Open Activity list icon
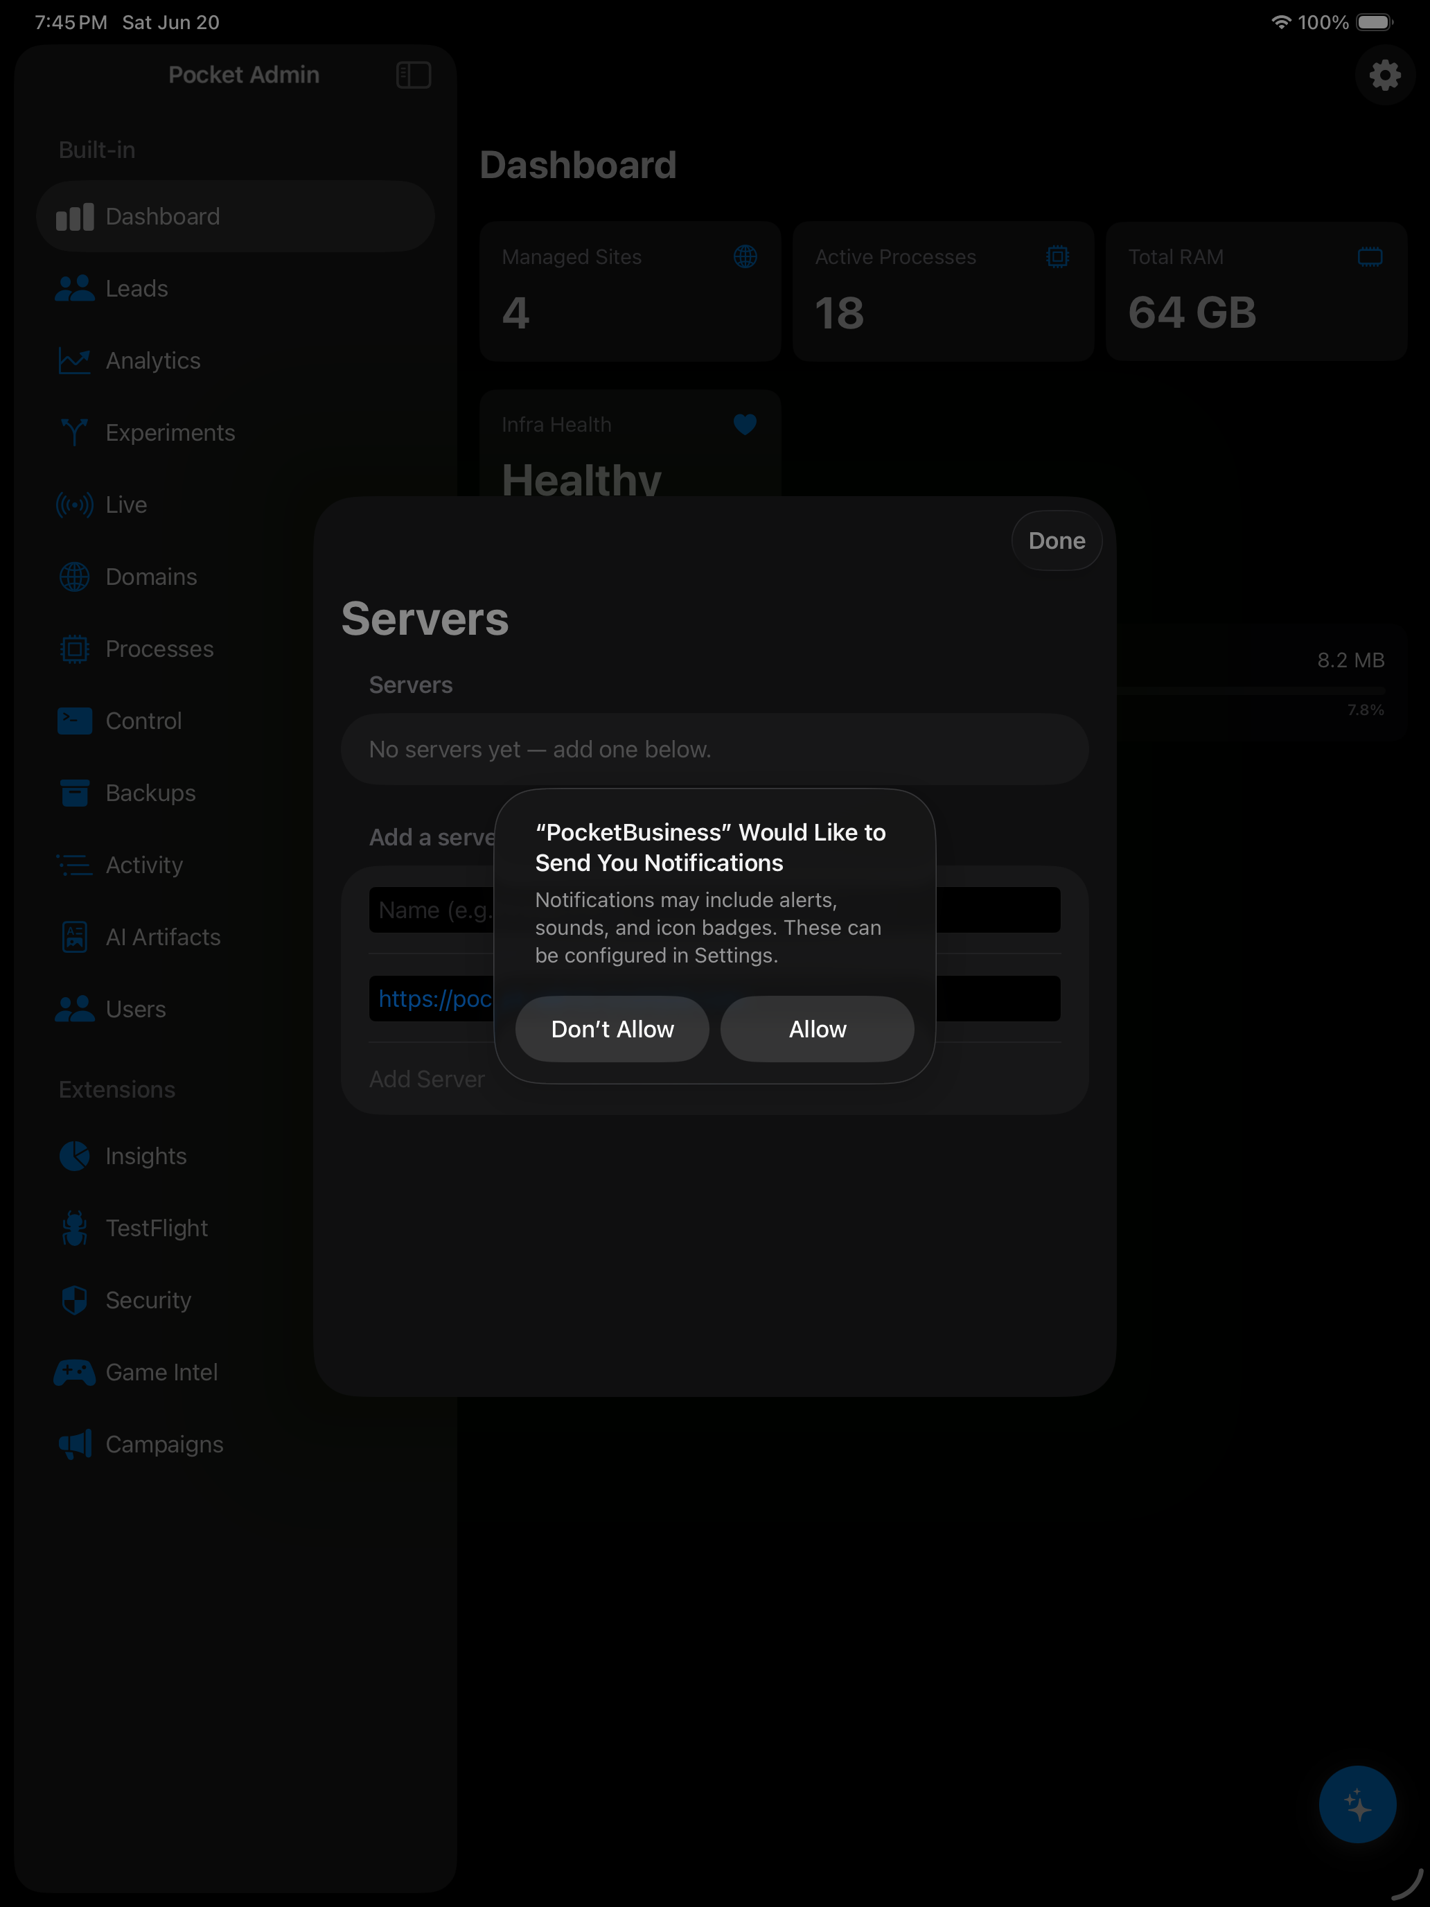The width and height of the screenshot is (1430, 1907). [x=75, y=865]
